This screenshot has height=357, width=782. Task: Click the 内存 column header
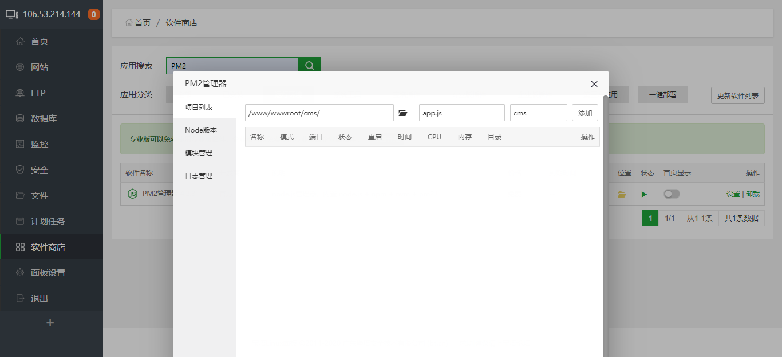(465, 137)
